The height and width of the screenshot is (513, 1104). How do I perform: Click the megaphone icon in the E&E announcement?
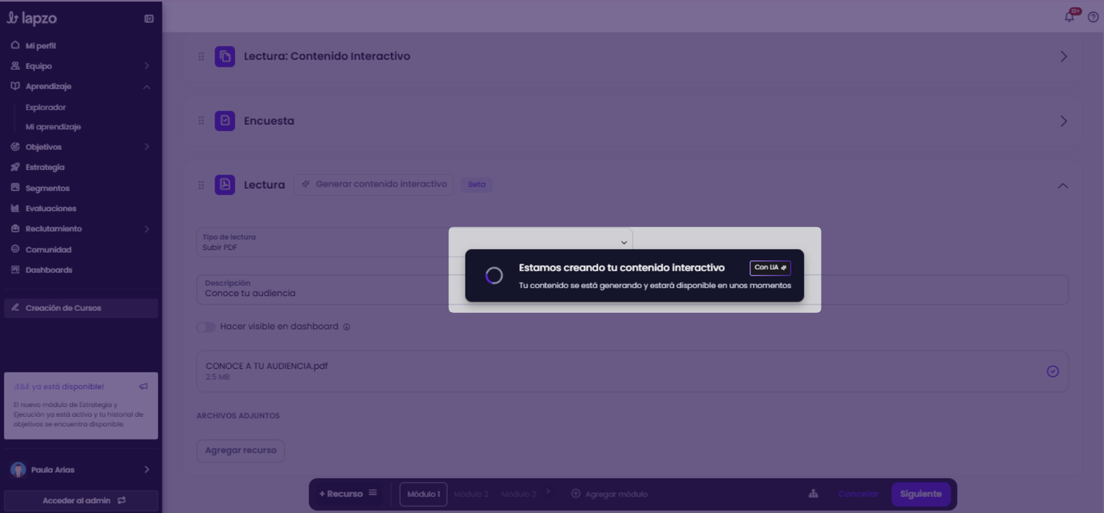tap(143, 386)
